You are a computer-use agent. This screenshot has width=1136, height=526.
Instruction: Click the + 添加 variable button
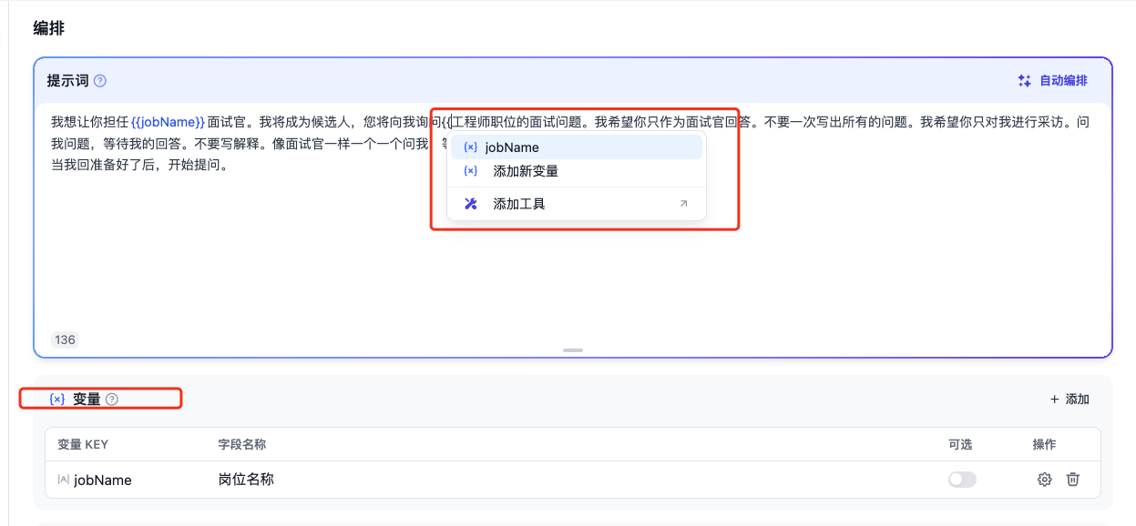tap(1069, 400)
